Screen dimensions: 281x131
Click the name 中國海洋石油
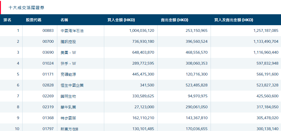pyautogui.click(x=72, y=31)
